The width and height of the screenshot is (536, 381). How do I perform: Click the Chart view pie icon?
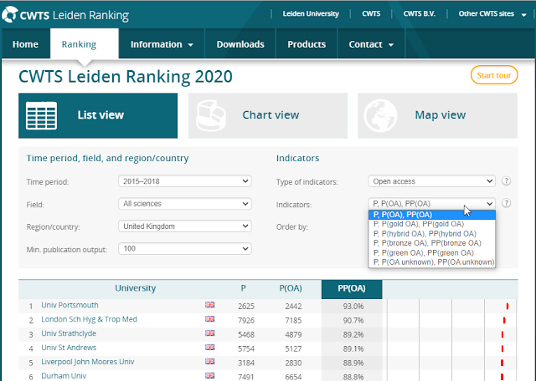[211, 115]
